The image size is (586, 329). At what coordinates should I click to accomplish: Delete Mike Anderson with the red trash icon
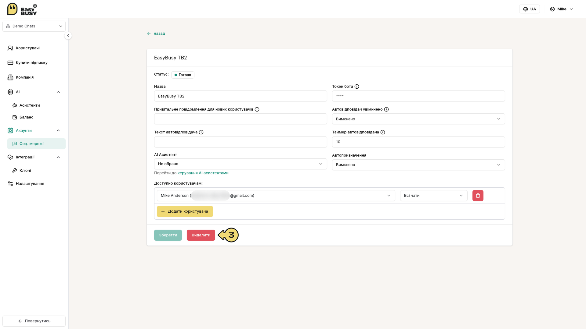[478, 196]
